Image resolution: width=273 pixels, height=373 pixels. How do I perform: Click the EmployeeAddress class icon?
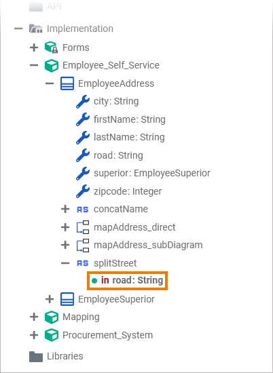[x=67, y=83]
